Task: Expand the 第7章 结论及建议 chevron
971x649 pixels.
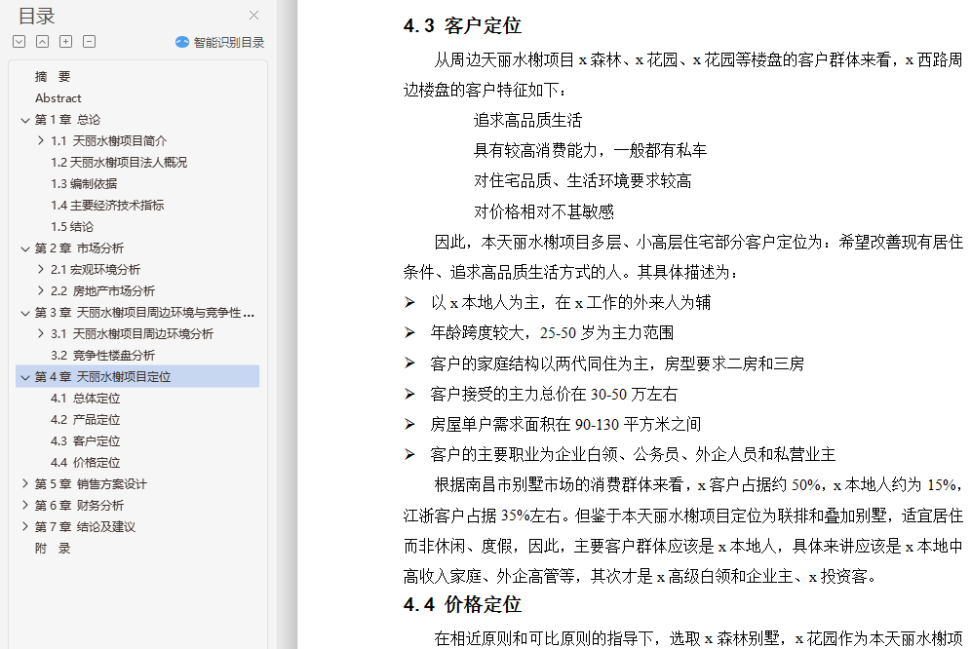Action: (24, 526)
